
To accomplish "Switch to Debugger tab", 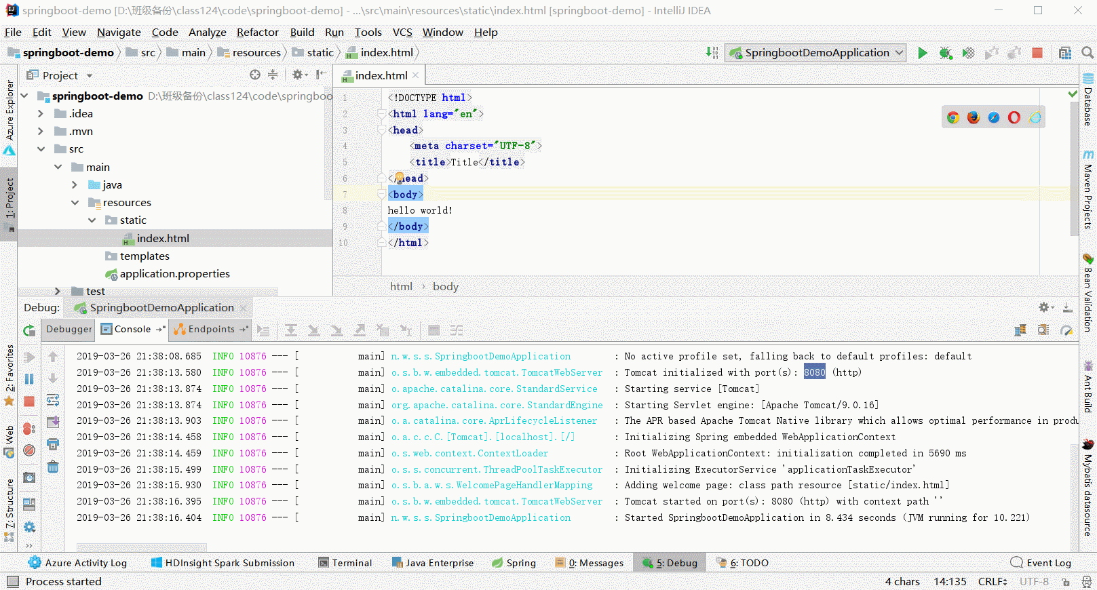I will tap(69, 329).
